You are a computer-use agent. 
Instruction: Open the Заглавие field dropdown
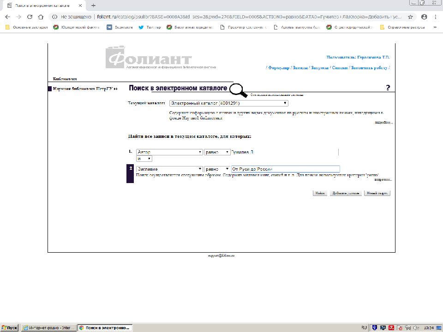[x=169, y=169]
